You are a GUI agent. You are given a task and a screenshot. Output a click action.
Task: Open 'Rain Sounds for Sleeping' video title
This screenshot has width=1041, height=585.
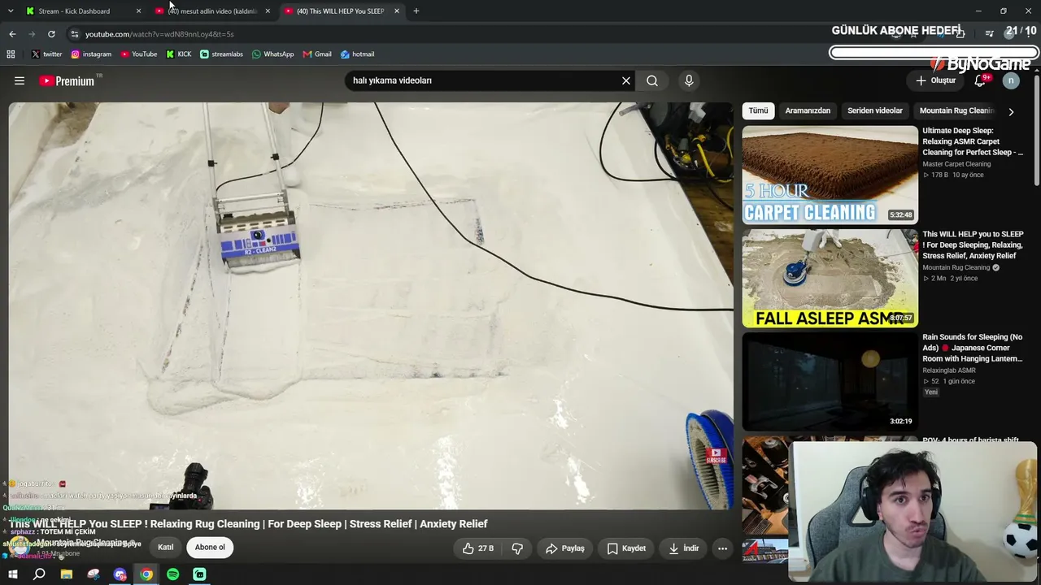coord(973,348)
